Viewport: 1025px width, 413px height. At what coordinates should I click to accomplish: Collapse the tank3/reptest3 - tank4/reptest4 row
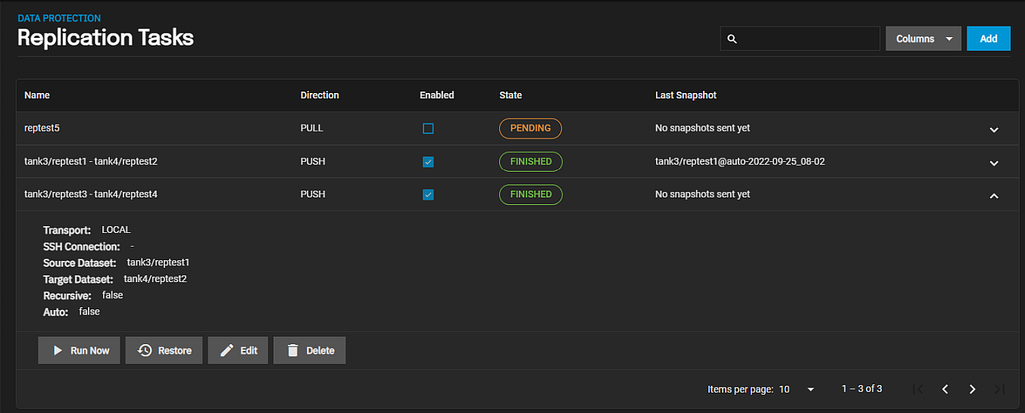coord(994,195)
